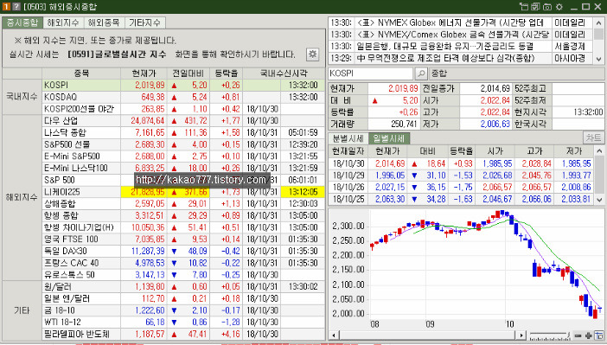Select the 원/달러 row
607x345 pixels.
pyautogui.click(x=183, y=286)
